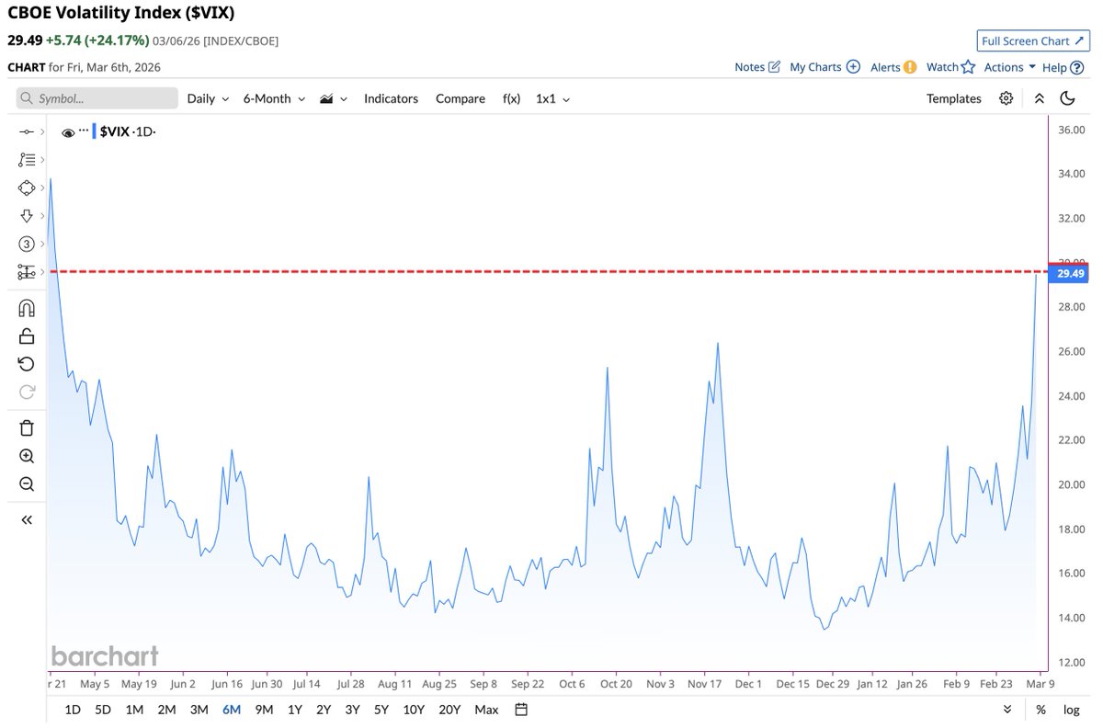Open the Fibonacci tools icon
This screenshot has width=1103, height=728.
pos(26,160)
